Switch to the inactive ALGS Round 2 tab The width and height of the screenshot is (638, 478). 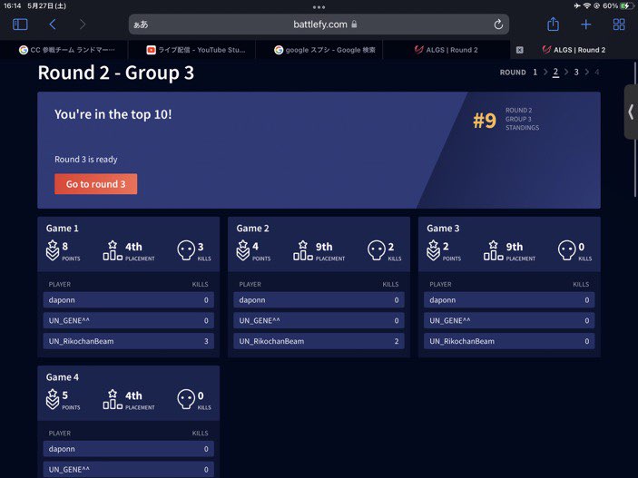click(447, 50)
